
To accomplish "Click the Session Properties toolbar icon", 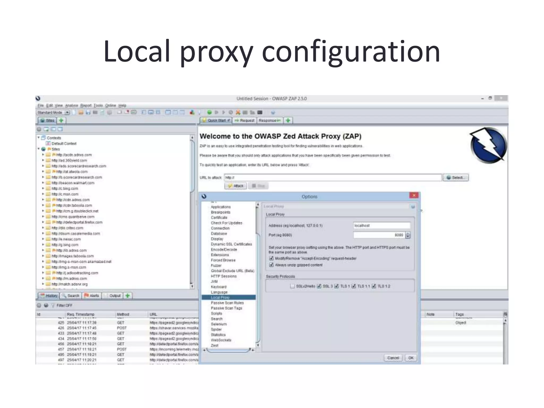I will click(102, 112).
